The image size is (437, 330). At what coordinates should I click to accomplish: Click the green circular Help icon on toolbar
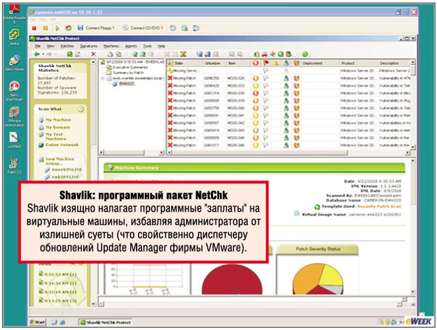click(x=305, y=54)
